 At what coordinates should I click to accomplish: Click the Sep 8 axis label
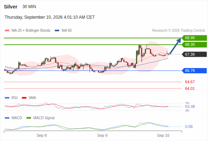pos(42,135)
